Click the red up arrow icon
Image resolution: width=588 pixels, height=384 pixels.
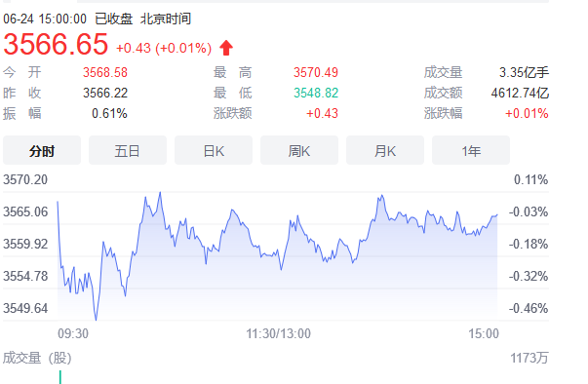click(226, 48)
